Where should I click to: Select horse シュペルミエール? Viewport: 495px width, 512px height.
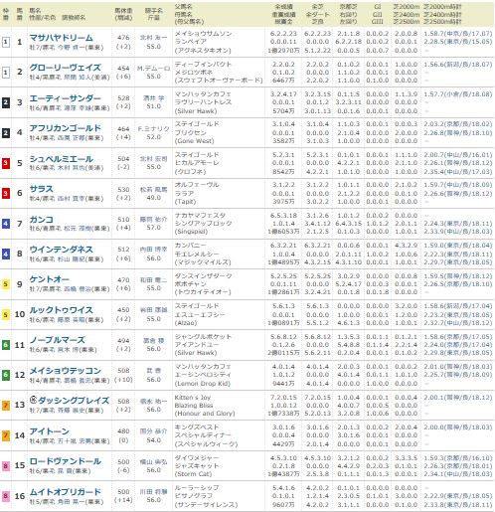[x=61, y=159]
